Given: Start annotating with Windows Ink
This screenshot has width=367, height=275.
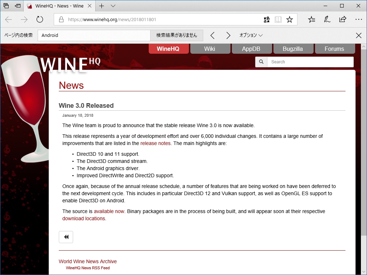Looking at the screenshot, I should (327, 20).
